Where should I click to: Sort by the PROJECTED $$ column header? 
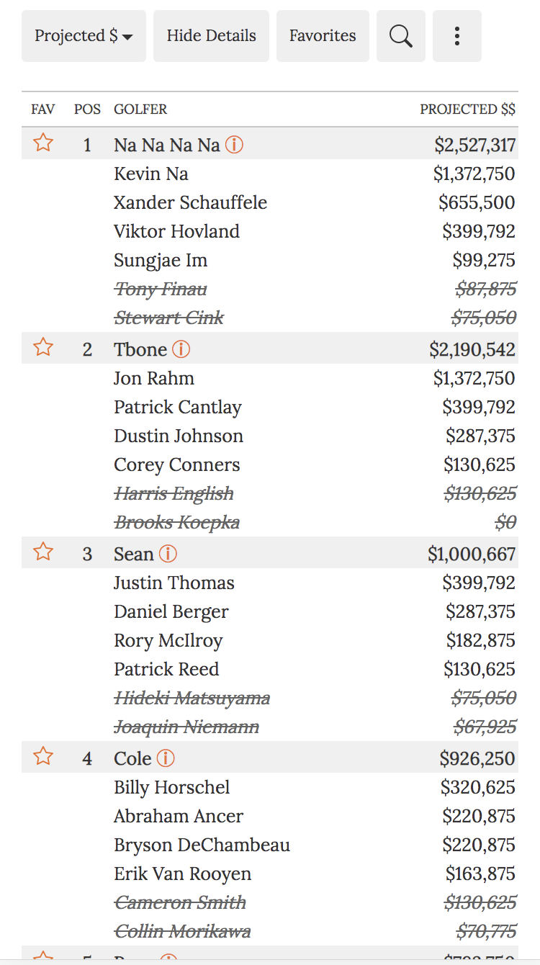pos(468,109)
